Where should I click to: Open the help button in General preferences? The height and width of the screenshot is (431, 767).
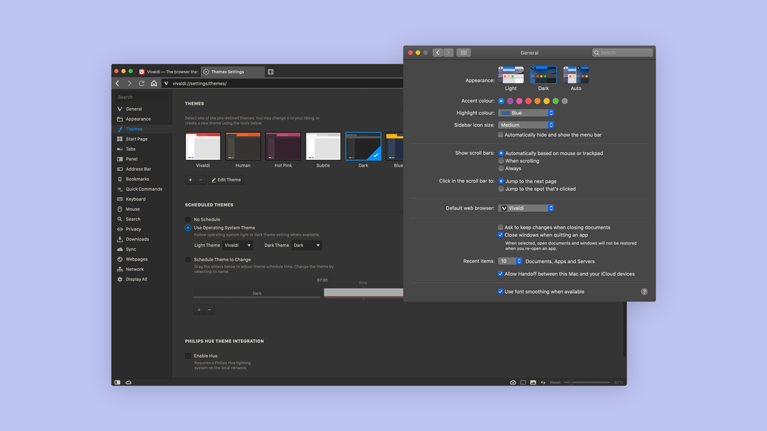[x=644, y=292]
